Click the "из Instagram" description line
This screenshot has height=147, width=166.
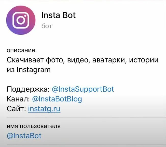(29, 70)
